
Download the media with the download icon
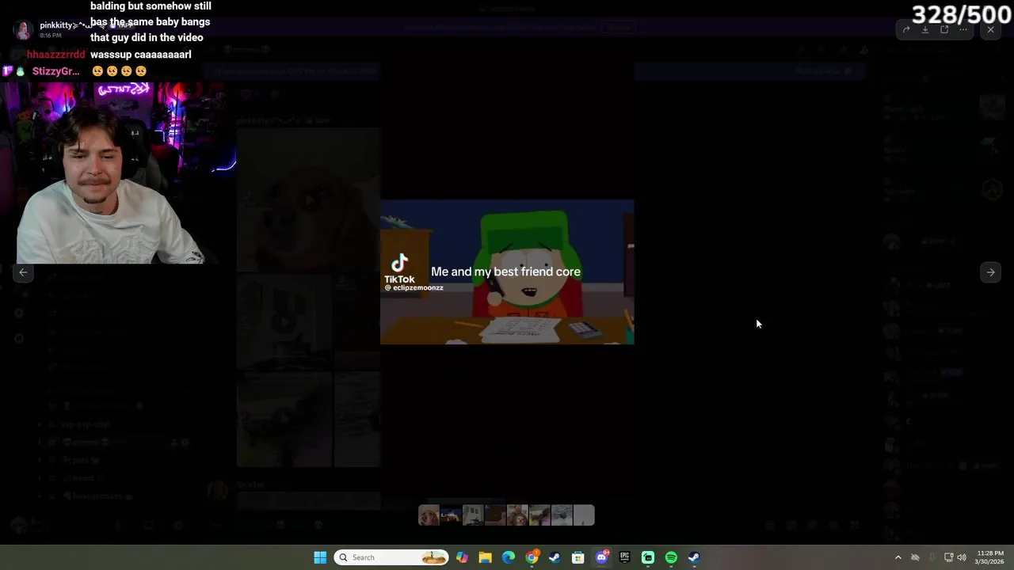(x=925, y=30)
